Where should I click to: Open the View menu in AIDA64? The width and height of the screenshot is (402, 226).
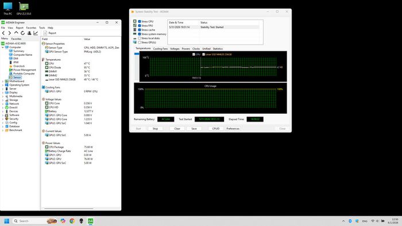pyautogui.click(x=10, y=28)
